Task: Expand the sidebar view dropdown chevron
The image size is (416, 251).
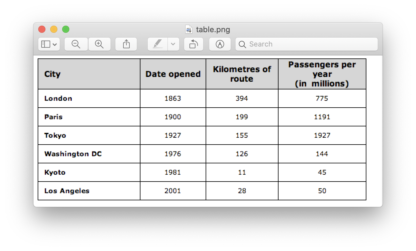Action: tap(55, 44)
